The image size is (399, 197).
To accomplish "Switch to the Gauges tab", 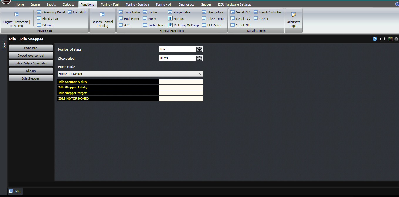I will point(206,4).
